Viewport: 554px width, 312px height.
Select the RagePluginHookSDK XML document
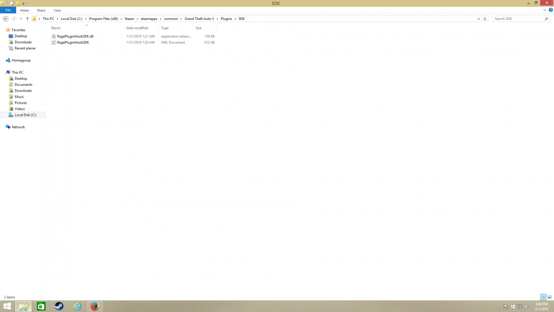(73, 43)
